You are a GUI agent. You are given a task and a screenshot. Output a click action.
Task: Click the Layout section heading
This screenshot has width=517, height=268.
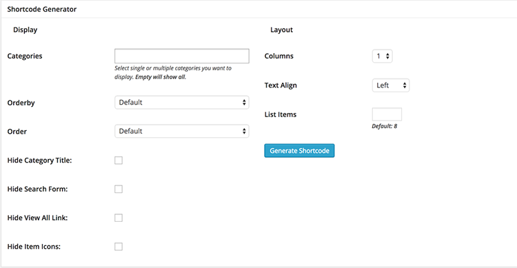point(281,30)
